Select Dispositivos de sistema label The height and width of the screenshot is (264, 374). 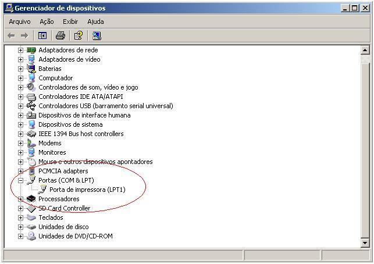(70, 124)
